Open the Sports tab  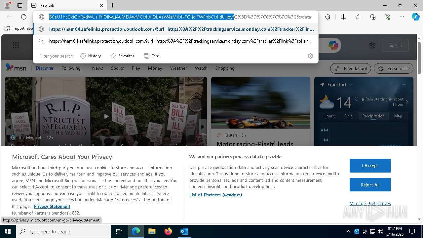click(117, 68)
